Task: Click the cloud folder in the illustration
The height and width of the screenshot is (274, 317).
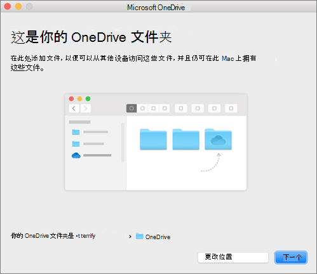Action: tap(218, 140)
